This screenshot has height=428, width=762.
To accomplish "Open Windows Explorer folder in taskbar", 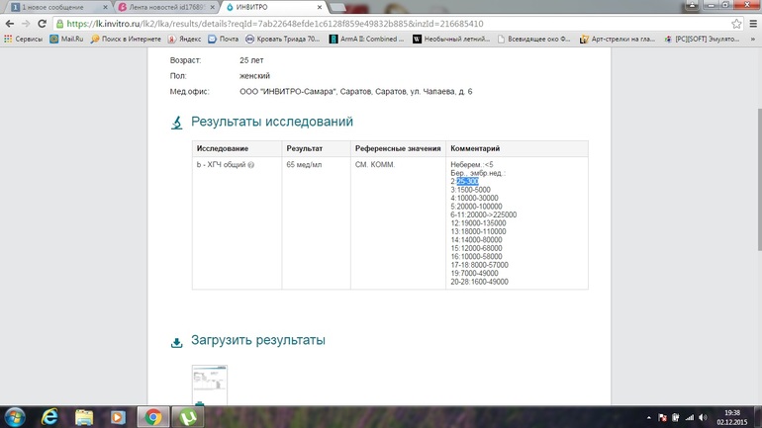I will (83, 416).
